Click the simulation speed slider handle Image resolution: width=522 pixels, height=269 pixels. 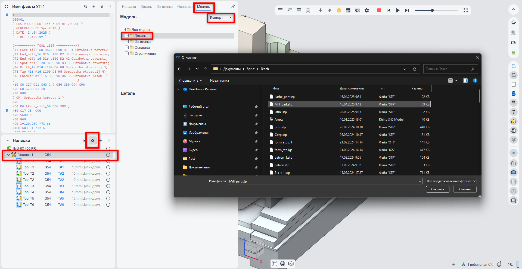coord(432,10)
